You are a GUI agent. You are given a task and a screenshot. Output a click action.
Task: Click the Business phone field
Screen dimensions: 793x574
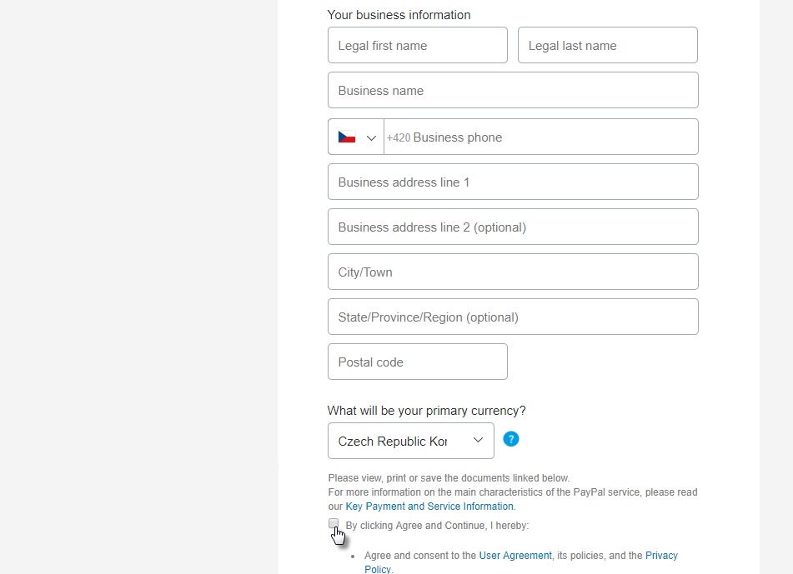[x=541, y=137]
